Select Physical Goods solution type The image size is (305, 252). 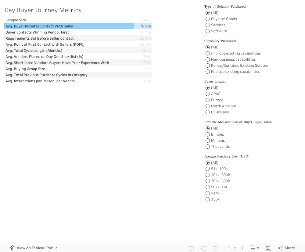207,19
